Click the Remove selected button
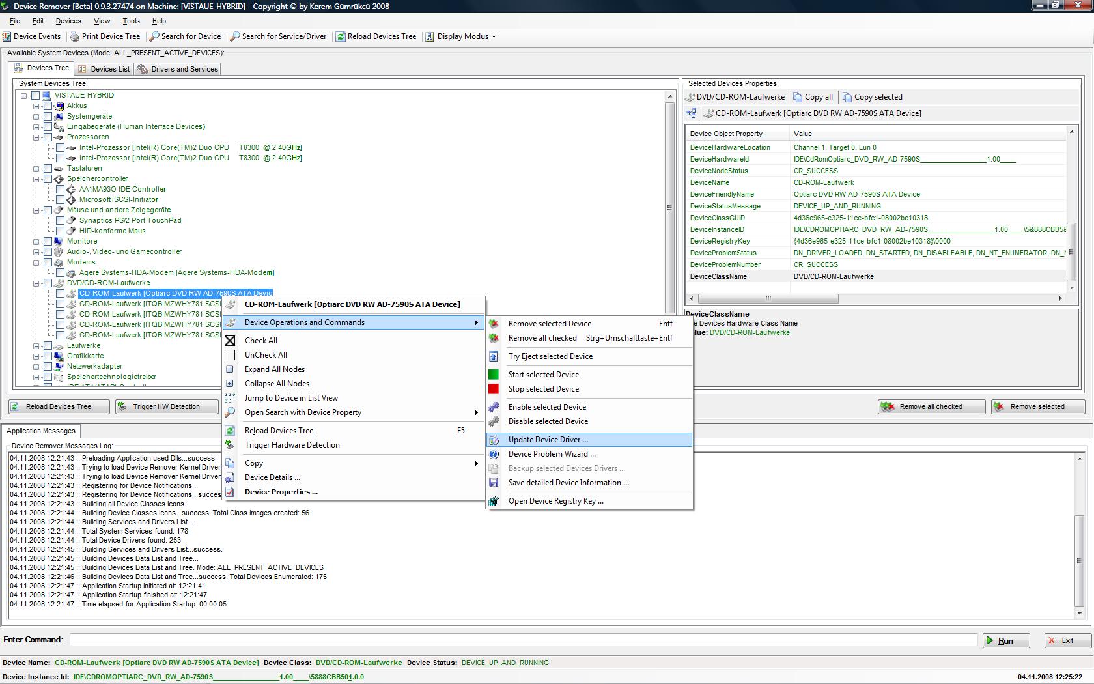Viewport: 1094px width, 684px height. point(1037,406)
